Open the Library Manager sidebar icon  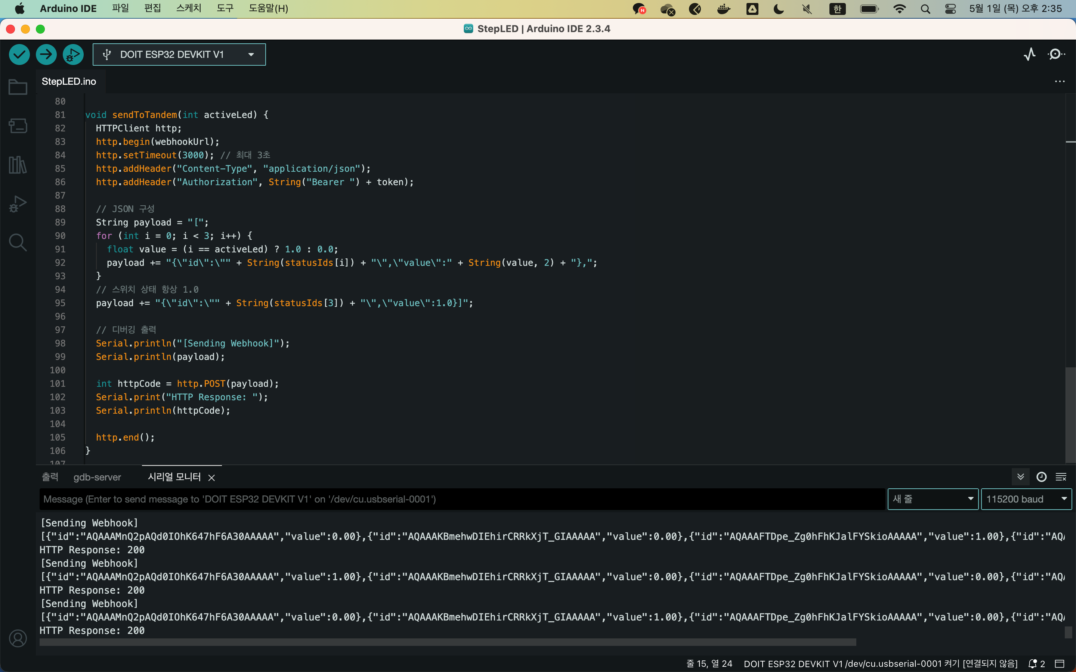point(18,165)
